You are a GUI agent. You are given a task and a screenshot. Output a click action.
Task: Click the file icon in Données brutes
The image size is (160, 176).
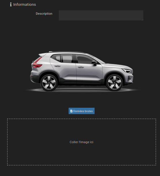coord(71,111)
